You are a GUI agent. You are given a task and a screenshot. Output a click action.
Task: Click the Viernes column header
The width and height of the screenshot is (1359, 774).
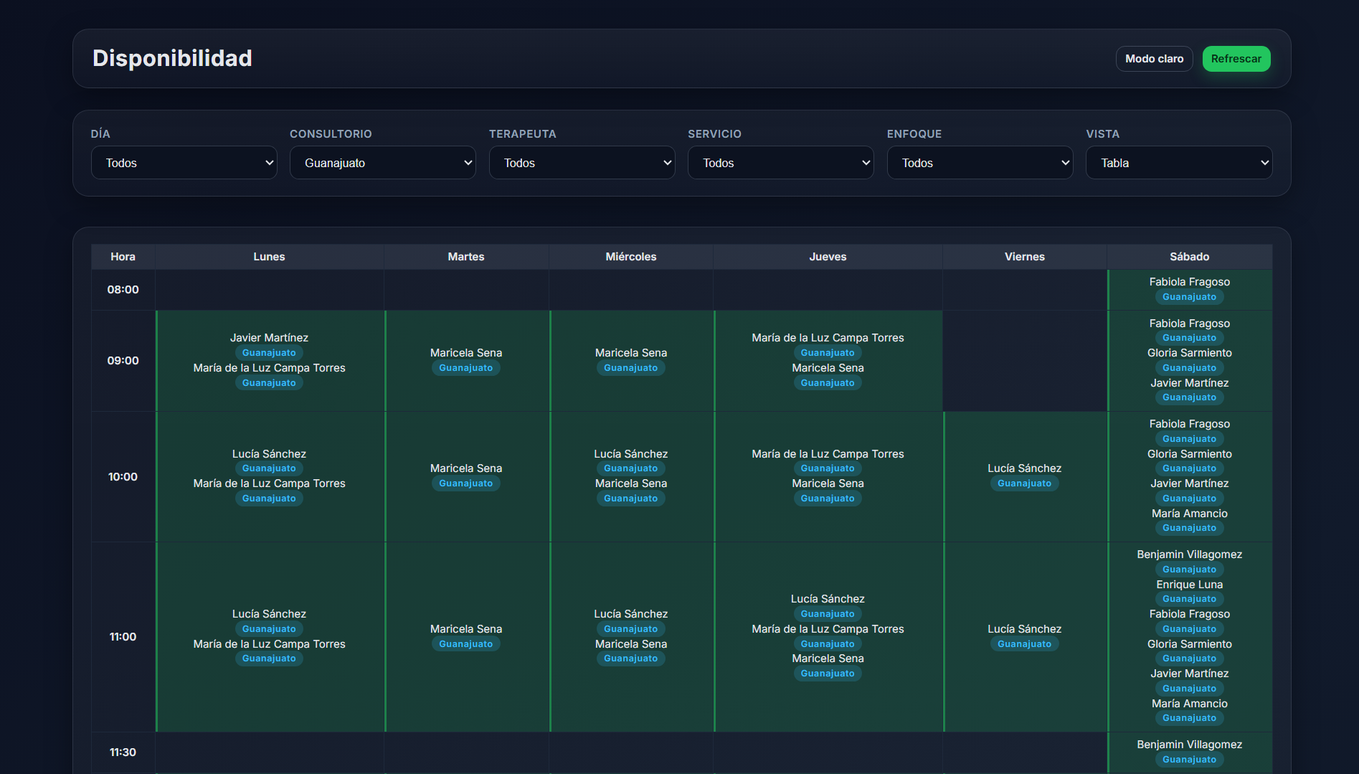tap(1024, 257)
